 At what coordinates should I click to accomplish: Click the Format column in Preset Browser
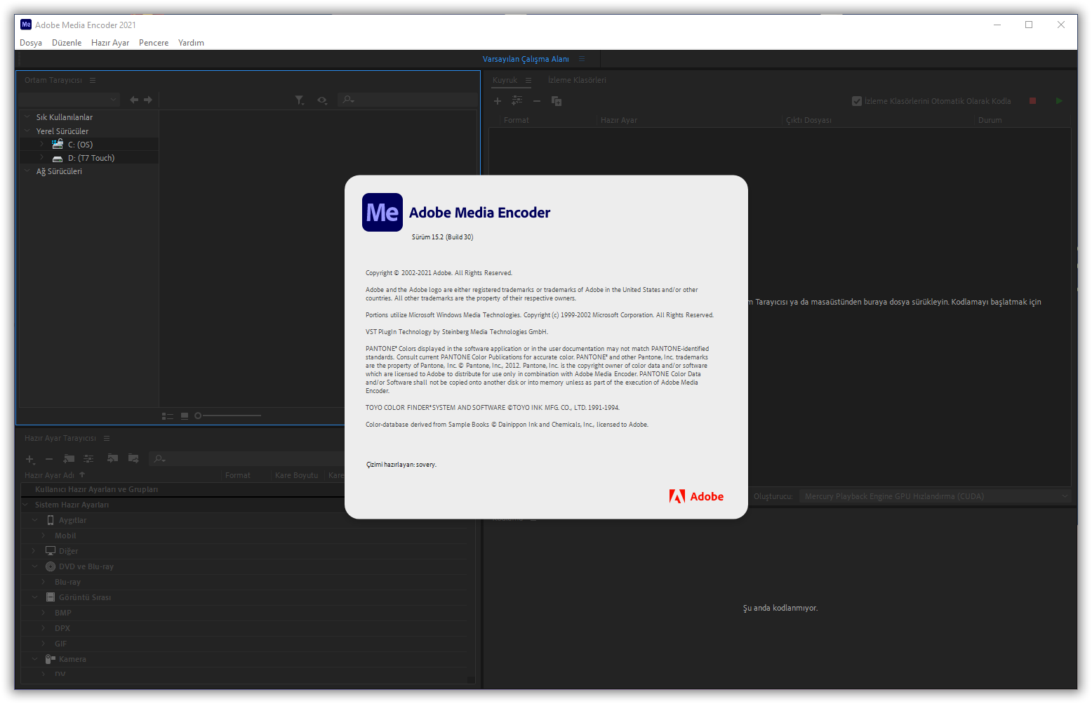[238, 475]
